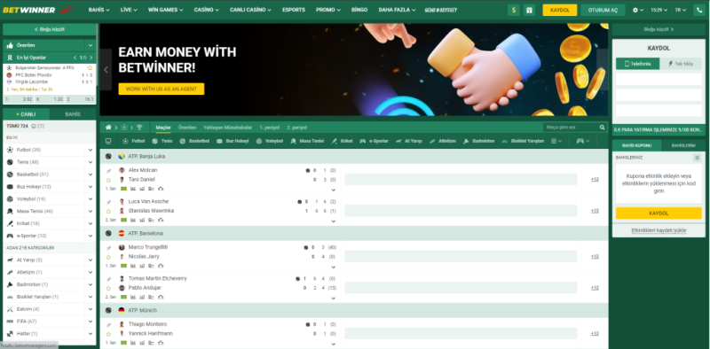Pin the Marco Trungelliti match

(108, 248)
